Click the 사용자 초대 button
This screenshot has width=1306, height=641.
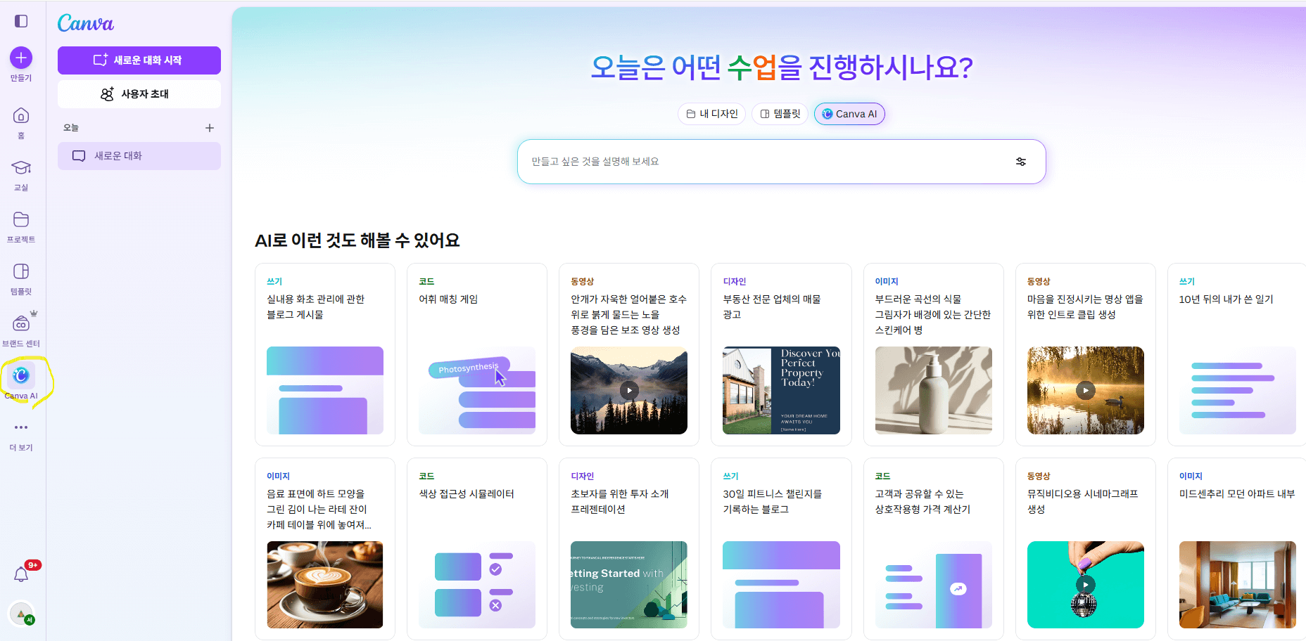139,93
